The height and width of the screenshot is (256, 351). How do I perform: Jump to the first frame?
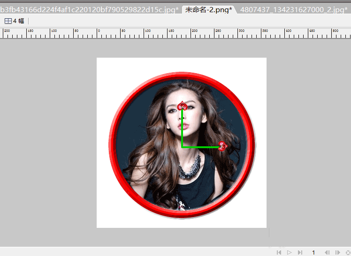coord(279,252)
